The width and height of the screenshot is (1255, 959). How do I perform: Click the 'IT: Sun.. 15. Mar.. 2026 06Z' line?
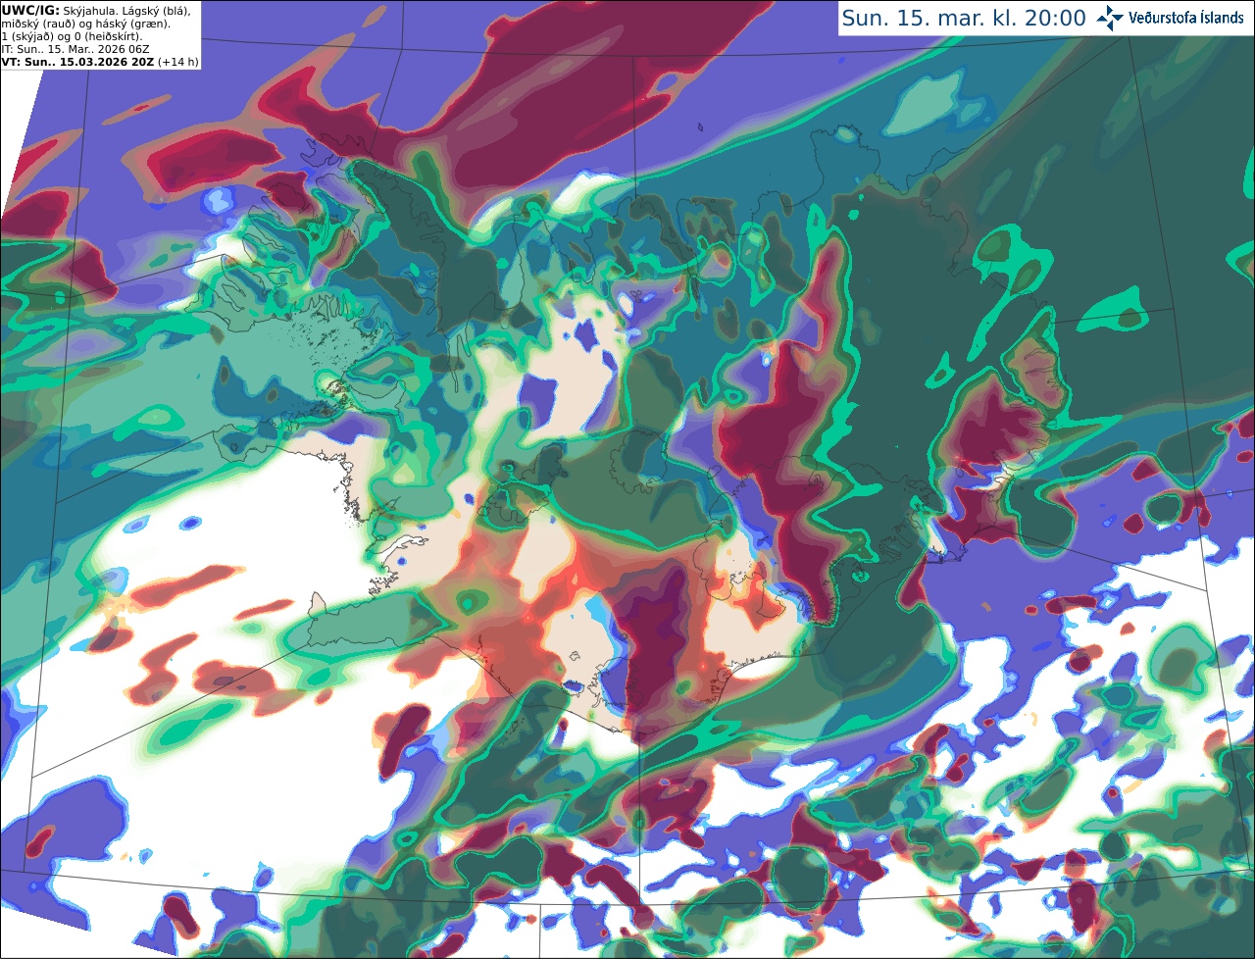75,49
